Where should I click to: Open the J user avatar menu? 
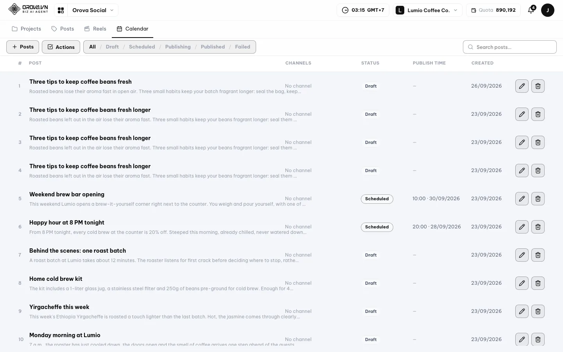point(547,10)
